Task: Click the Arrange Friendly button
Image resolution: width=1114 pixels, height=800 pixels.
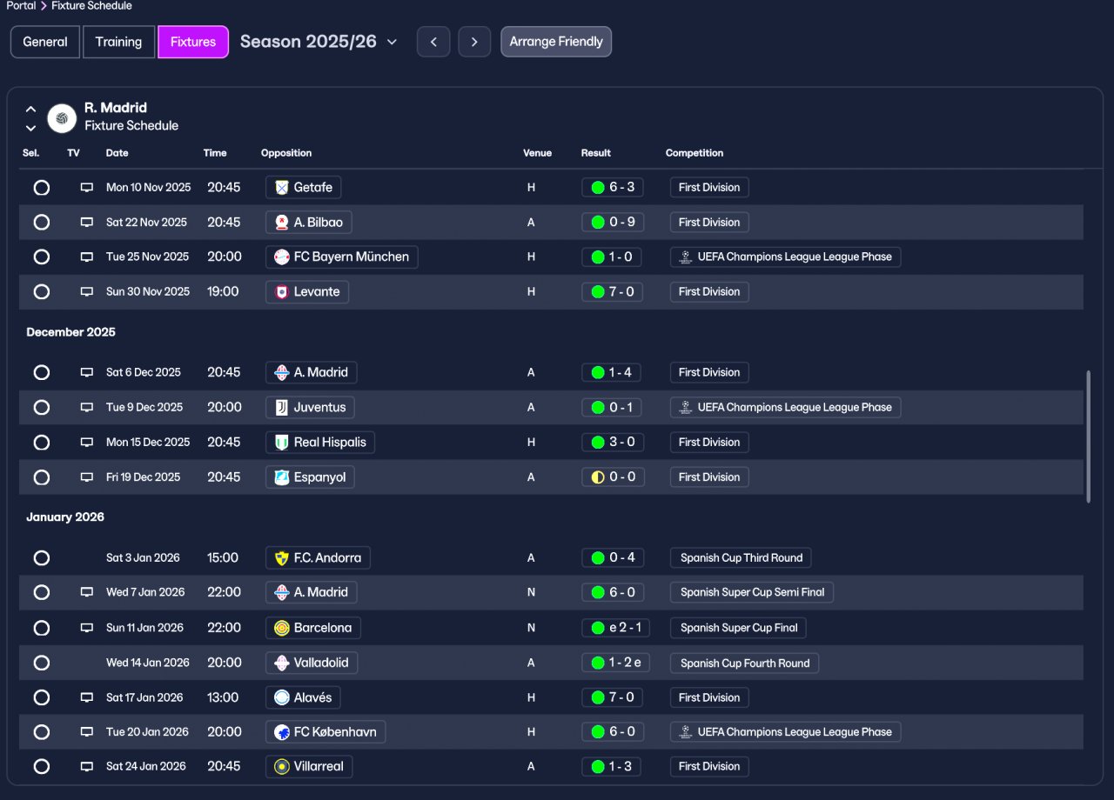Action: point(556,42)
